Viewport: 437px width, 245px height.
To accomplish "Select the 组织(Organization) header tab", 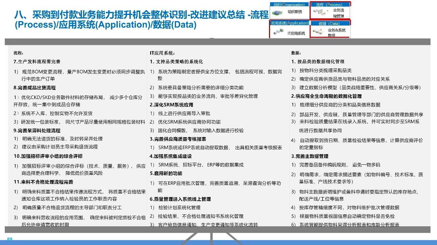I will [x=289, y=5].
